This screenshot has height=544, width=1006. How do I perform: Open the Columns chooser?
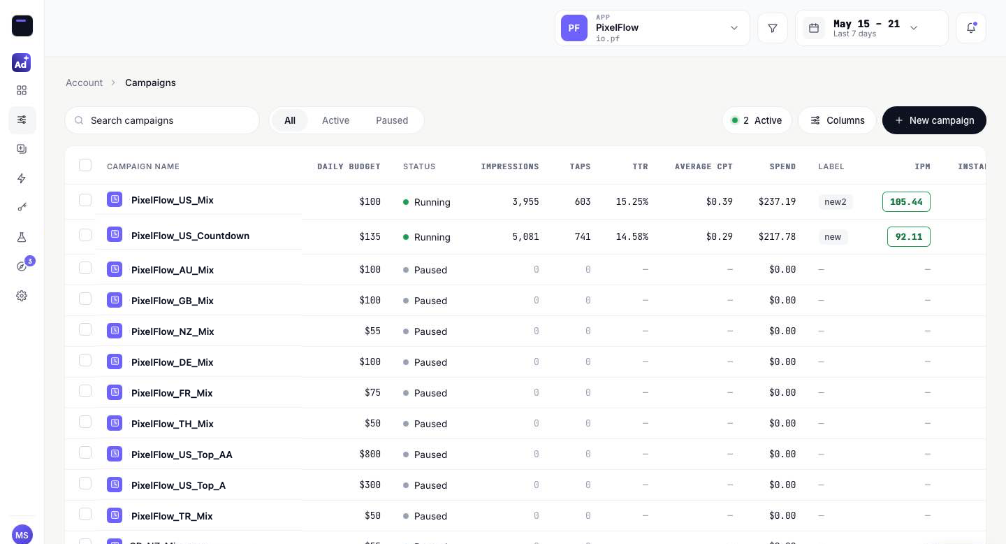click(837, 120)
